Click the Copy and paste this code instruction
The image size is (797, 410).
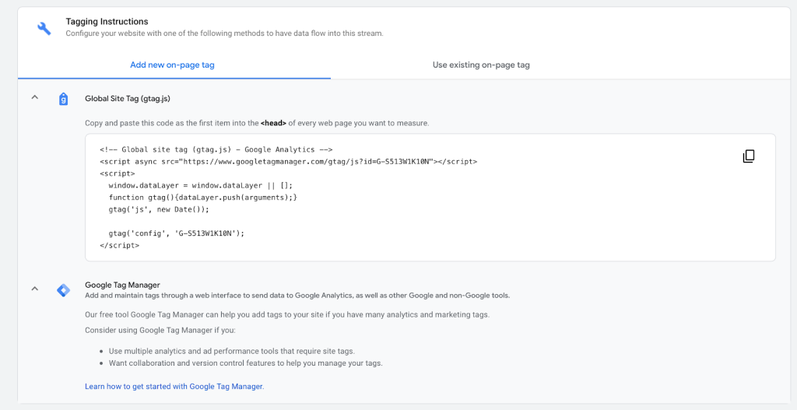[x=257, y=123]
